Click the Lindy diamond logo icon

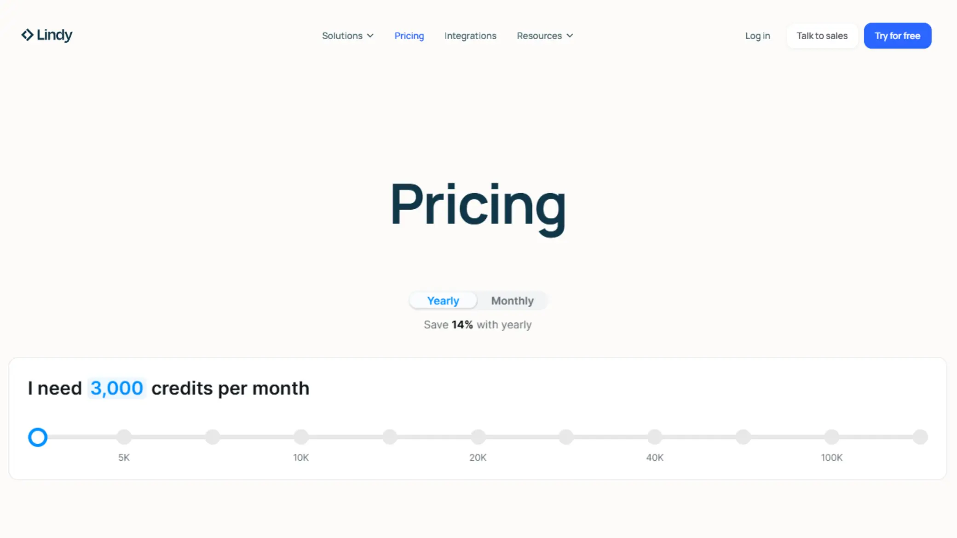point(27,35)
